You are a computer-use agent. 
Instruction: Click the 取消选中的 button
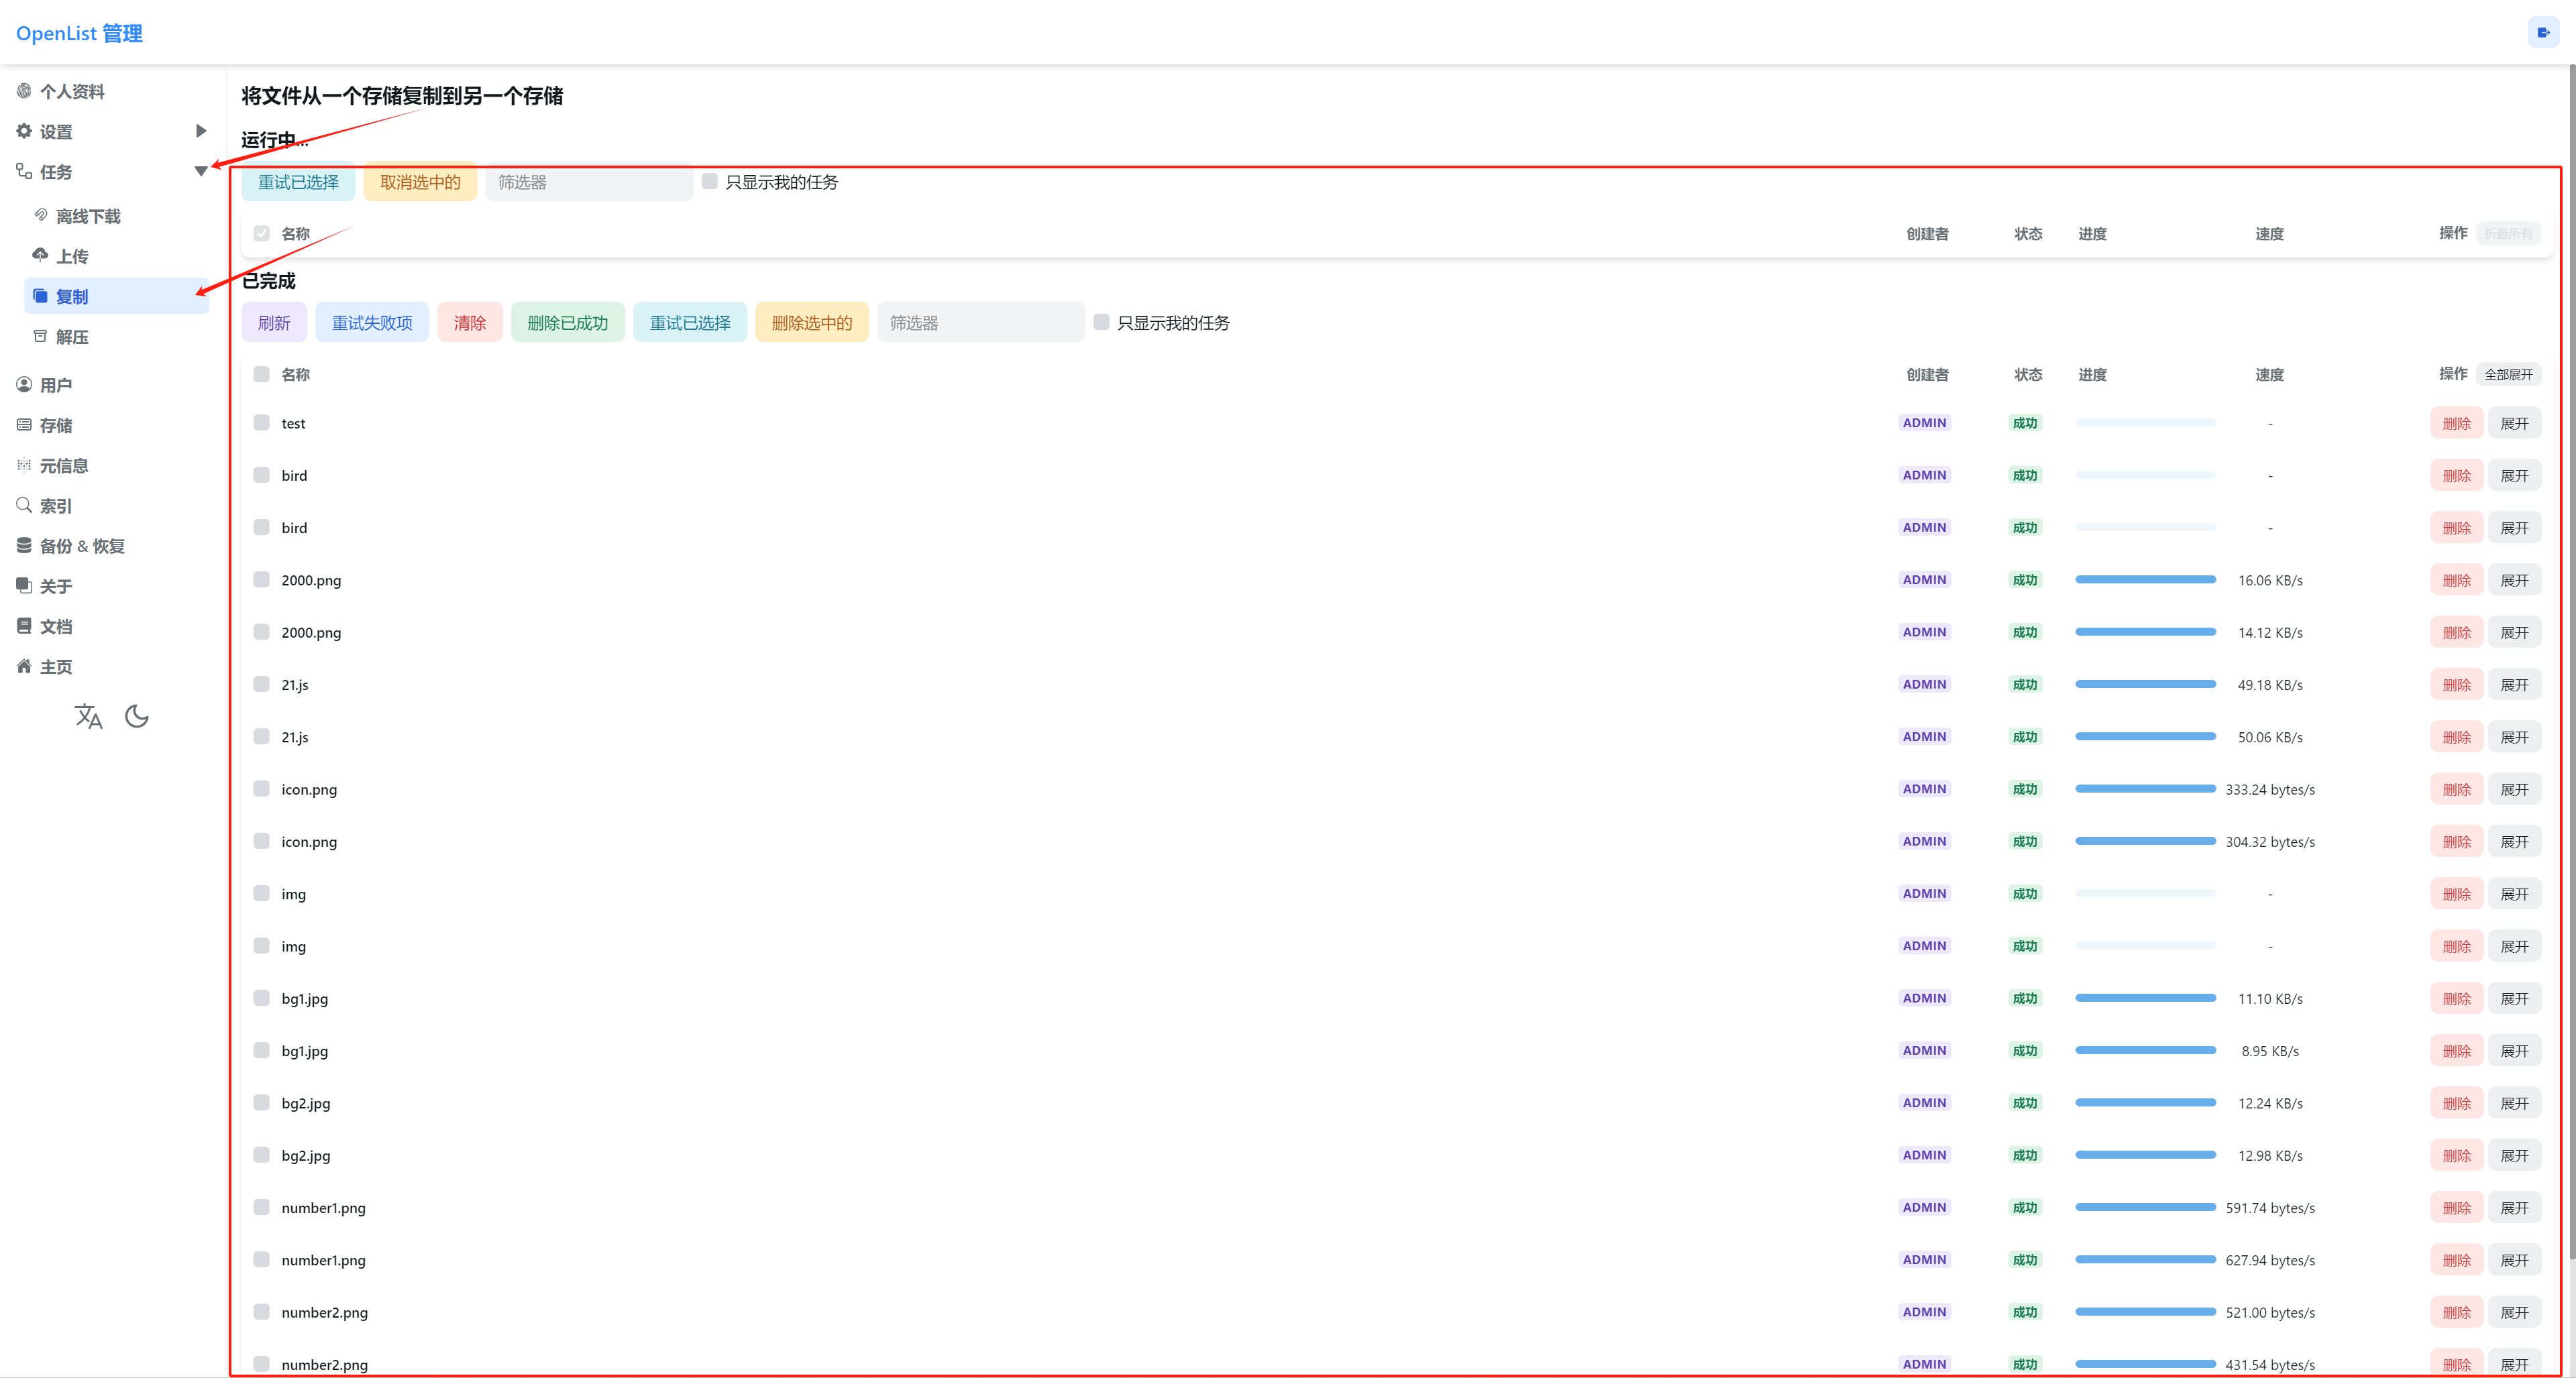(420, 182)
